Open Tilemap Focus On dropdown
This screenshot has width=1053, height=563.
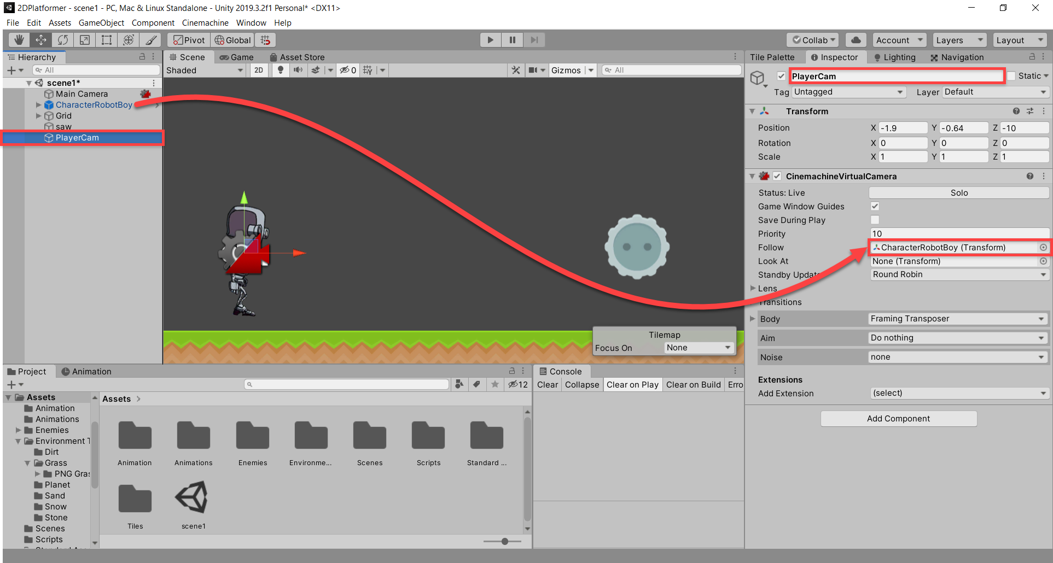pyautogui.click(x=699, y=348)
